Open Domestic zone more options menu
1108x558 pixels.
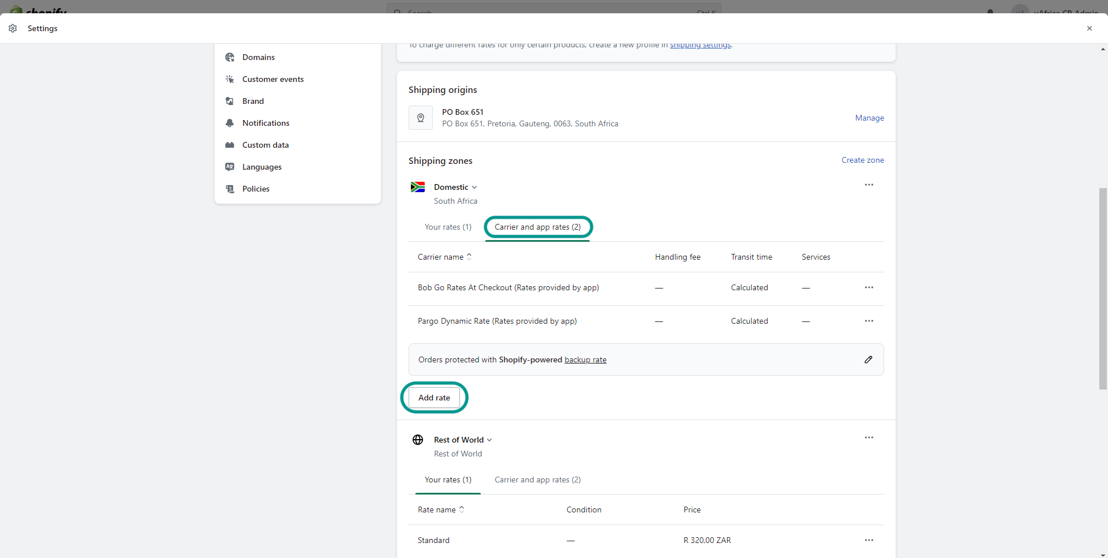point(869,185)
